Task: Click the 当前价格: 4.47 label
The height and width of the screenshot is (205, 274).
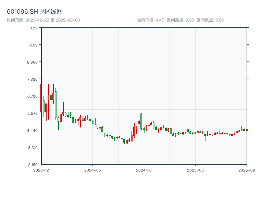Action: 150,20
